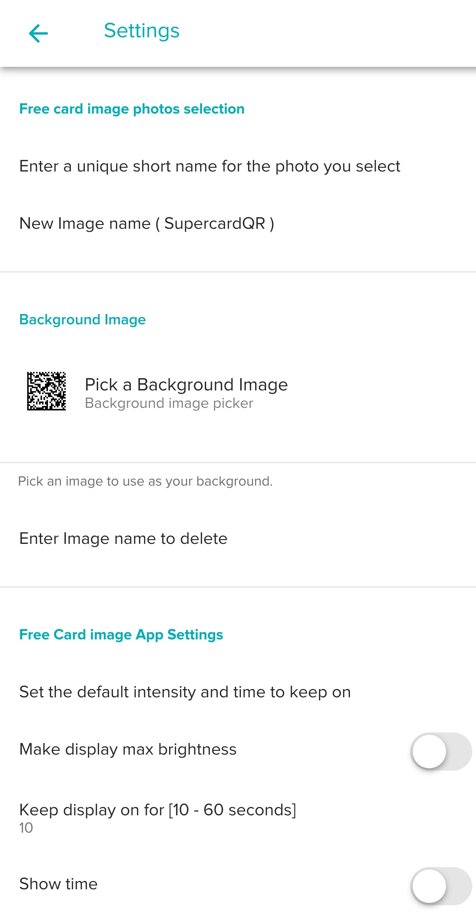
Task: Tap Free Card image App Settings header
Action: click(121, 635)
